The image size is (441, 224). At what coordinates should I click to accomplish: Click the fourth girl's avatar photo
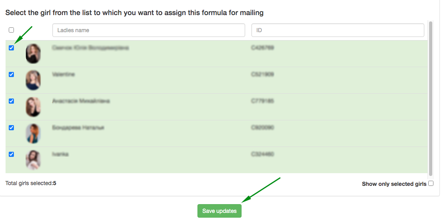[33, 133]
